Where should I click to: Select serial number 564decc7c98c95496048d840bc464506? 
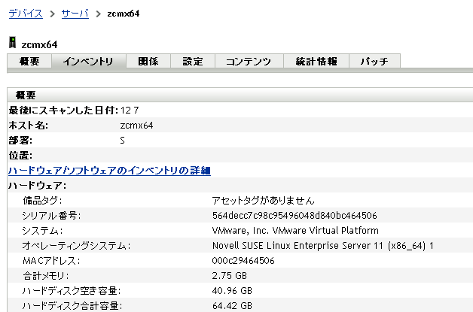pyautogui.click(x=294, y=216)
